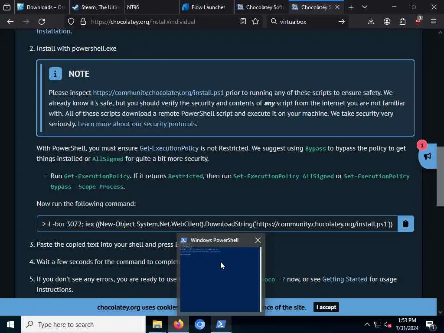Close the Windows PowerShell preview

[x=258, y=240]
